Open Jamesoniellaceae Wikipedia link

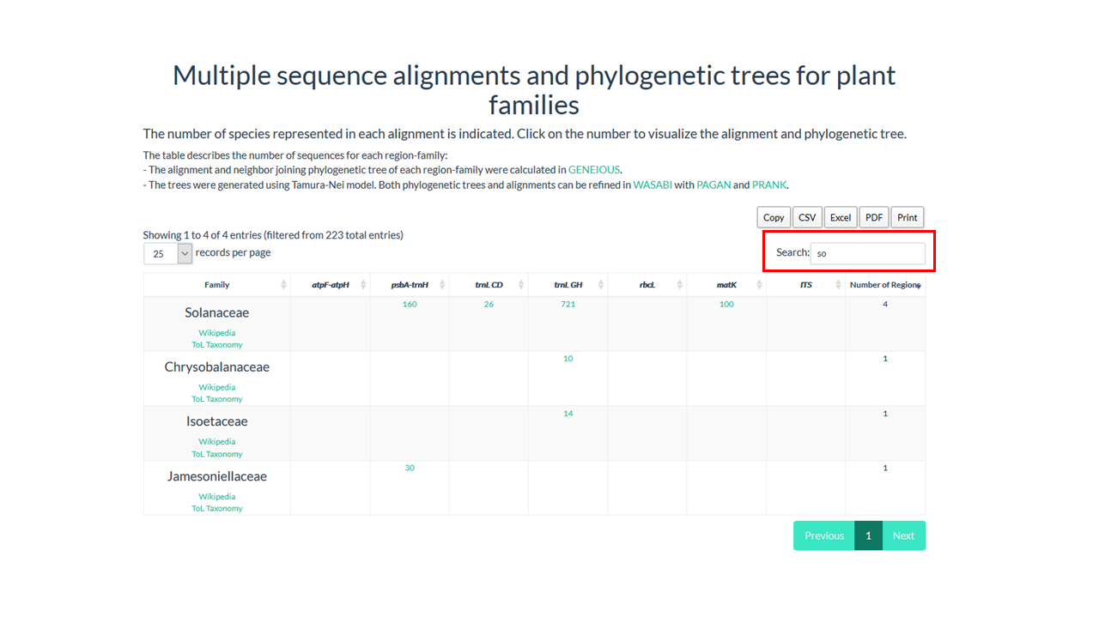(x=217, y=496)
